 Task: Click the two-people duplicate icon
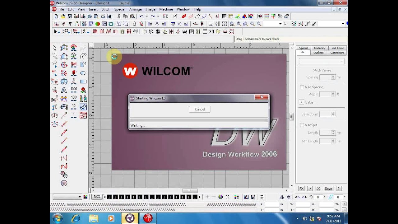point(64,98)
